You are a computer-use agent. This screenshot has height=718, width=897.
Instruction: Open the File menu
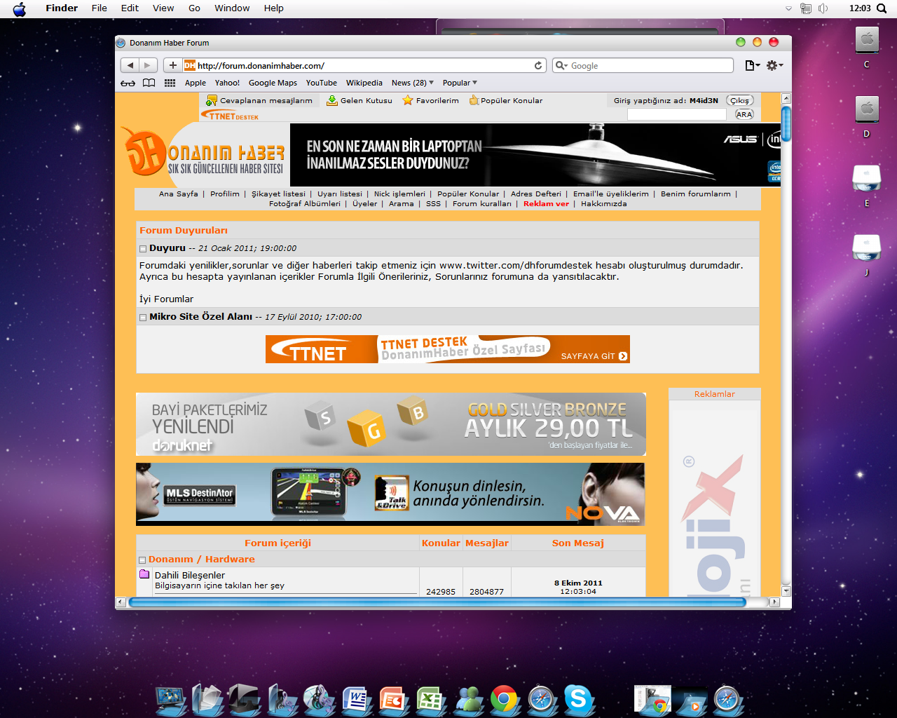(x=100, y=8)
